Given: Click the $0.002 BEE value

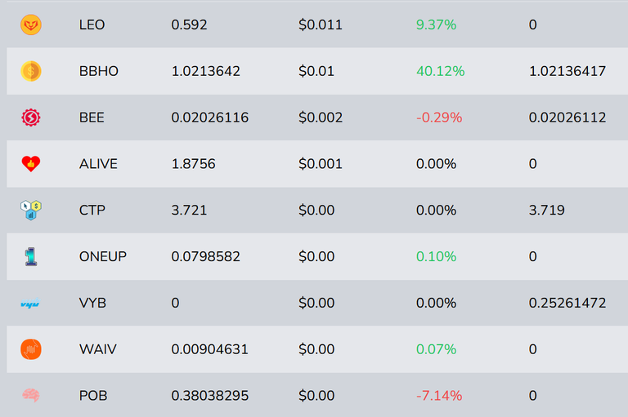Looking at the screenshot, I should [x=321, y=118].
